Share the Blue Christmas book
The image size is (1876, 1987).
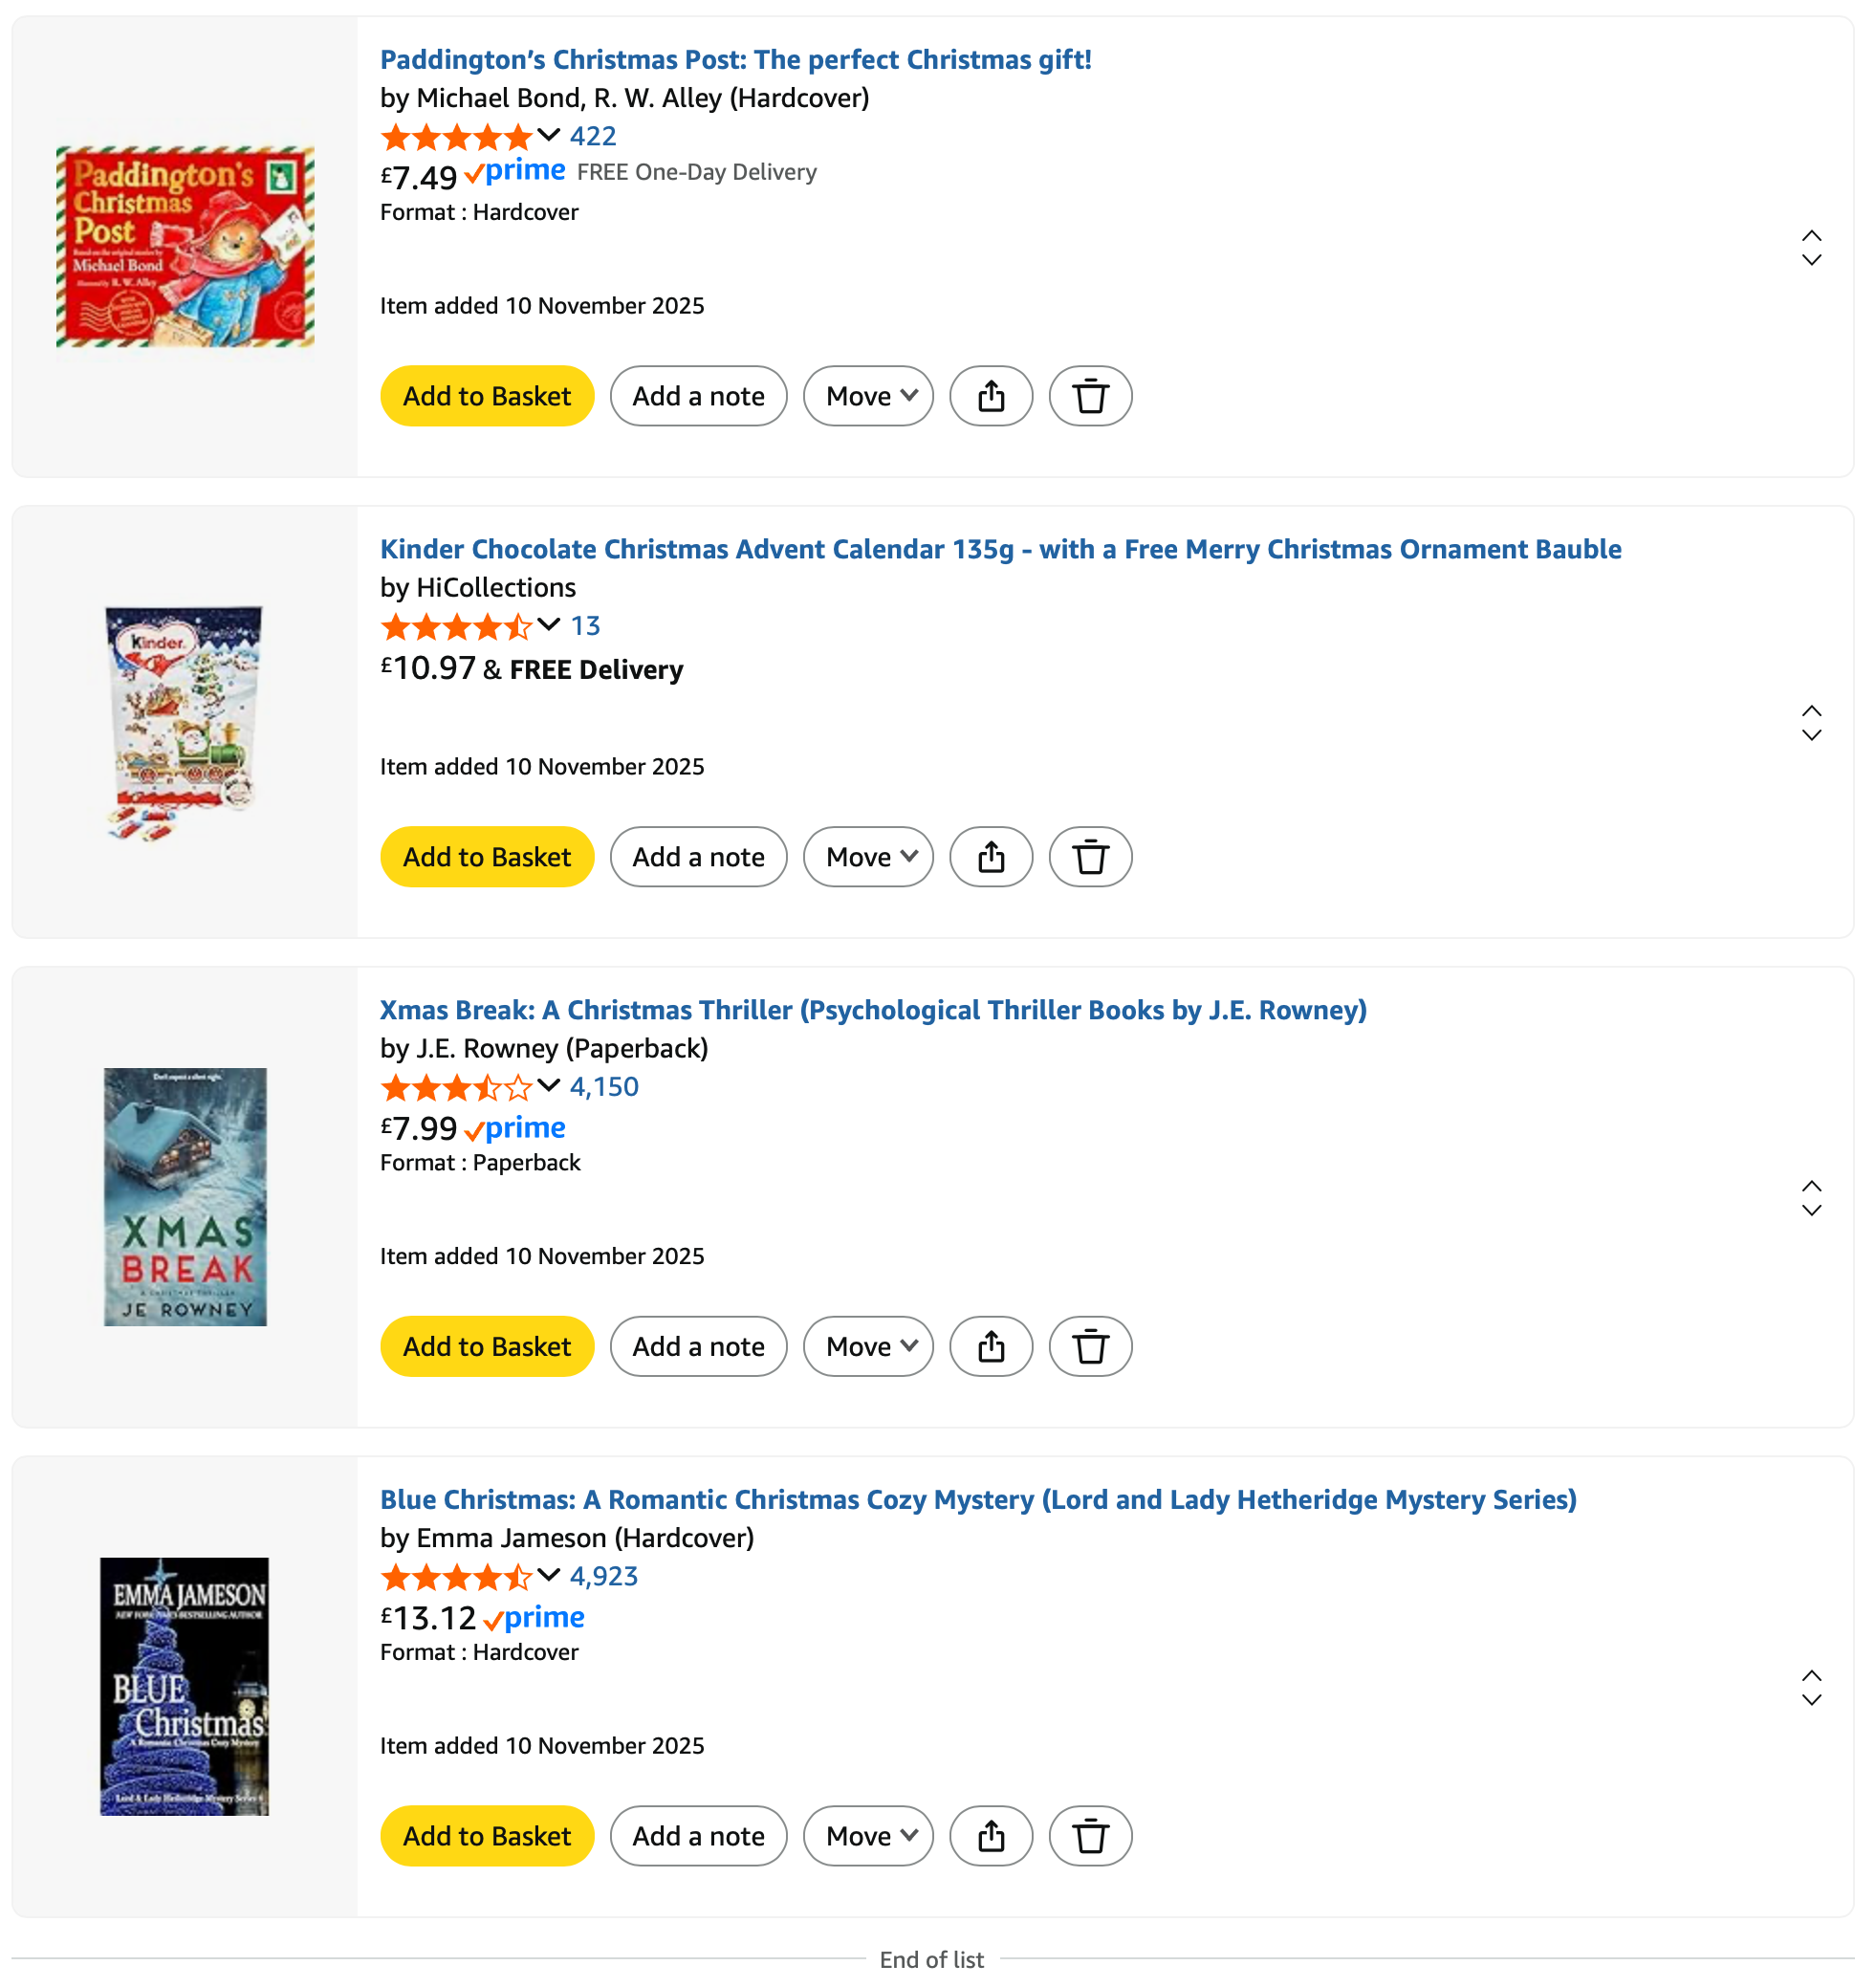pyautogui.click(x=990, y=1836)
